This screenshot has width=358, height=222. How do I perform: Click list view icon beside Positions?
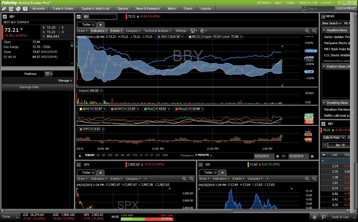click(x=47, y=74)
